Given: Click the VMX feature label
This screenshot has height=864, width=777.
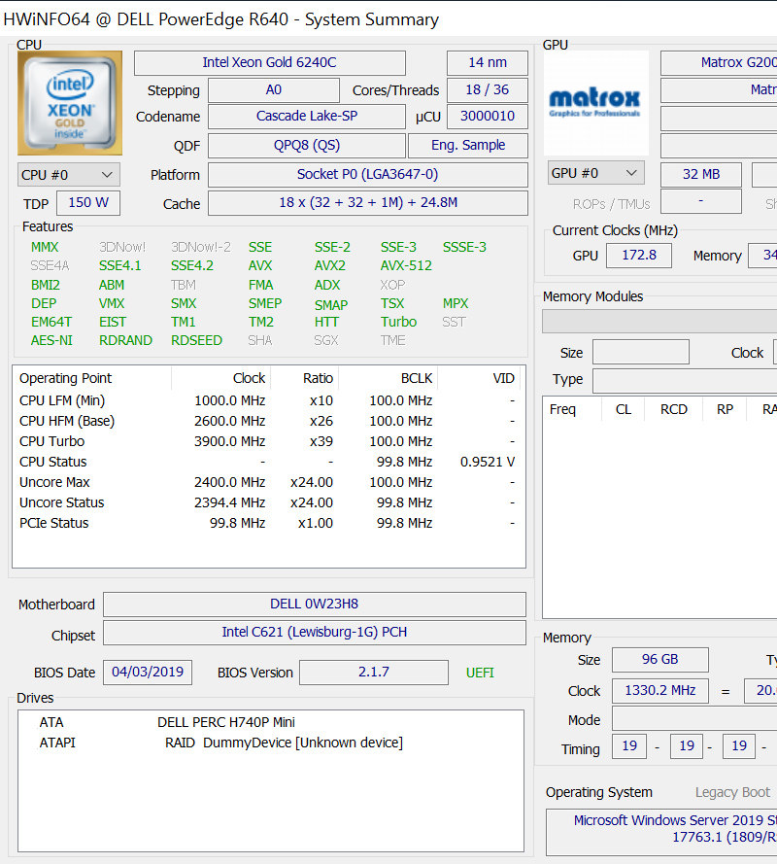Looking at the screenshot, I should point(112,303).
